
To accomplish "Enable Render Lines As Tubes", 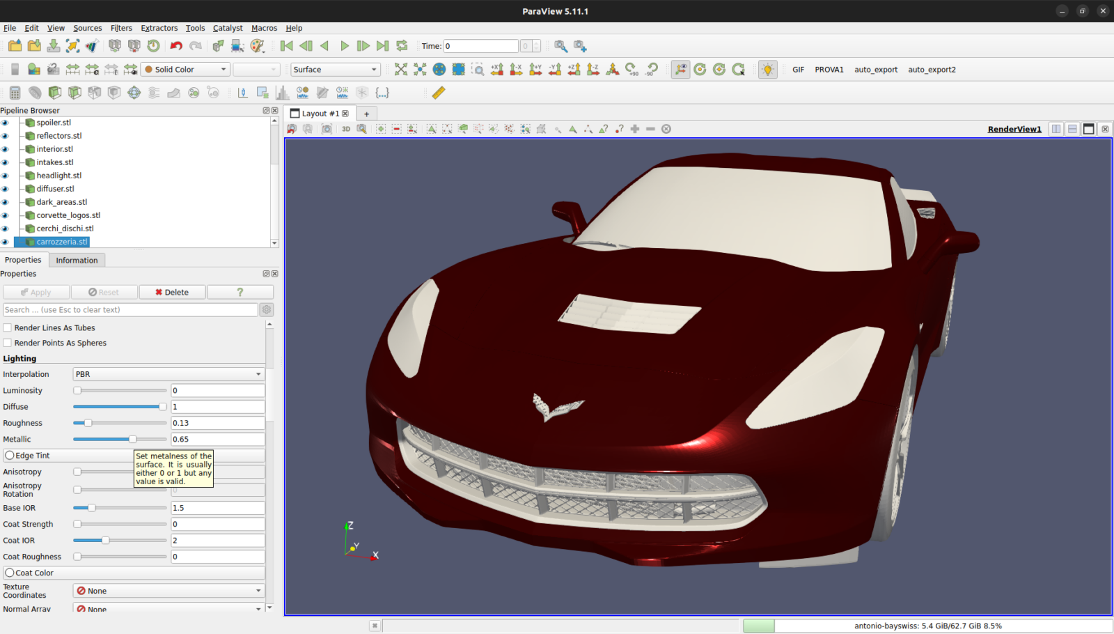I will (7, 327).
